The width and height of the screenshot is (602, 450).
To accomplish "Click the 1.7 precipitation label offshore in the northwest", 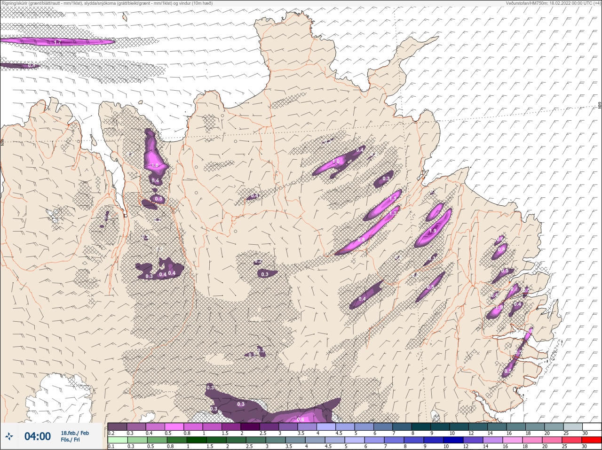I will [57, 42].
